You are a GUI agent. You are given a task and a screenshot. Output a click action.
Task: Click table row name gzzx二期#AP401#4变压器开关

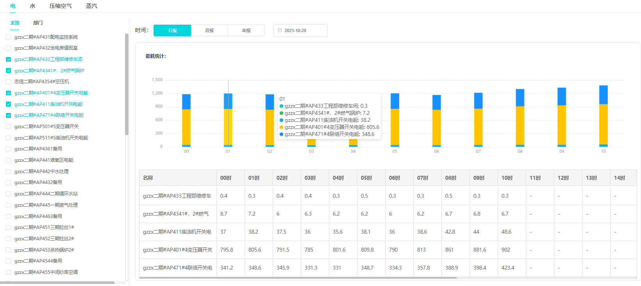tap(178, 250)
